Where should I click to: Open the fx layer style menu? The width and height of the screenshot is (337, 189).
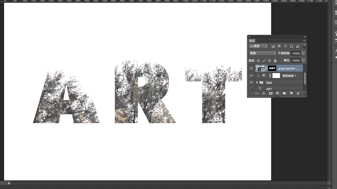[264, 94]
